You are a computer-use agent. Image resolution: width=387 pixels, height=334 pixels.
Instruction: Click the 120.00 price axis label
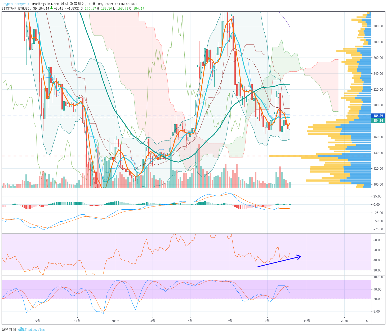pyautogui.click(x=378, y=169)
